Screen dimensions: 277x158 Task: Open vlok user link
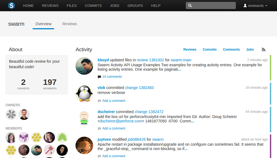[101, 88]
